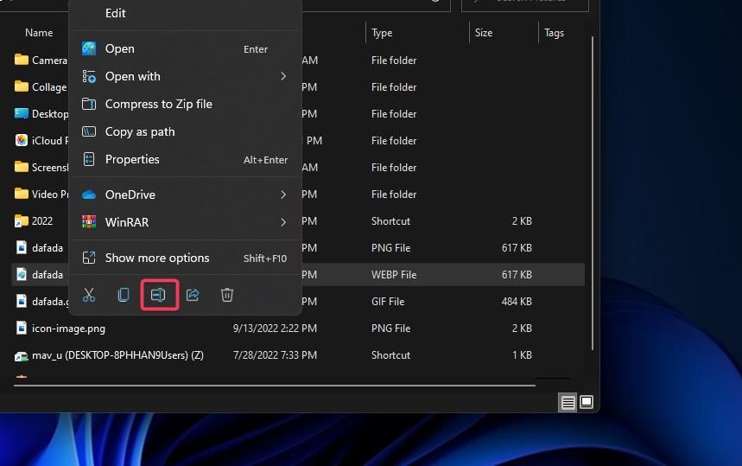This screenshot has height=466, width=742.
Task: Click the Compress to Zip icon
Action: coord(89,104)
